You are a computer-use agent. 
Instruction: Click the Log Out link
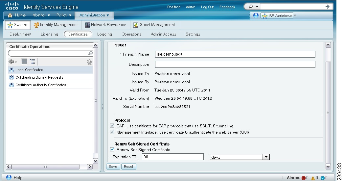click(x=207, y=7)
